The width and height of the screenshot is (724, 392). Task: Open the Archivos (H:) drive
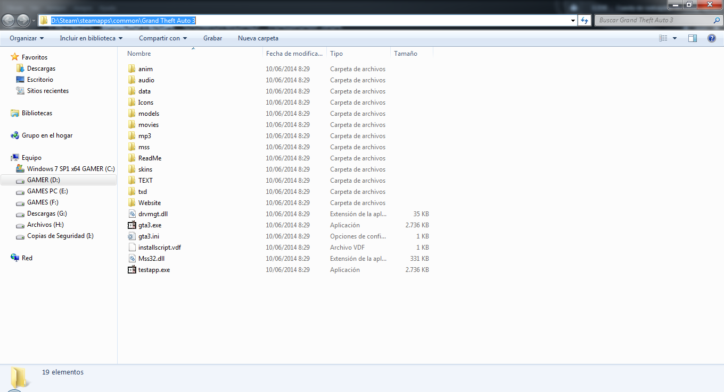coord(45,225)
